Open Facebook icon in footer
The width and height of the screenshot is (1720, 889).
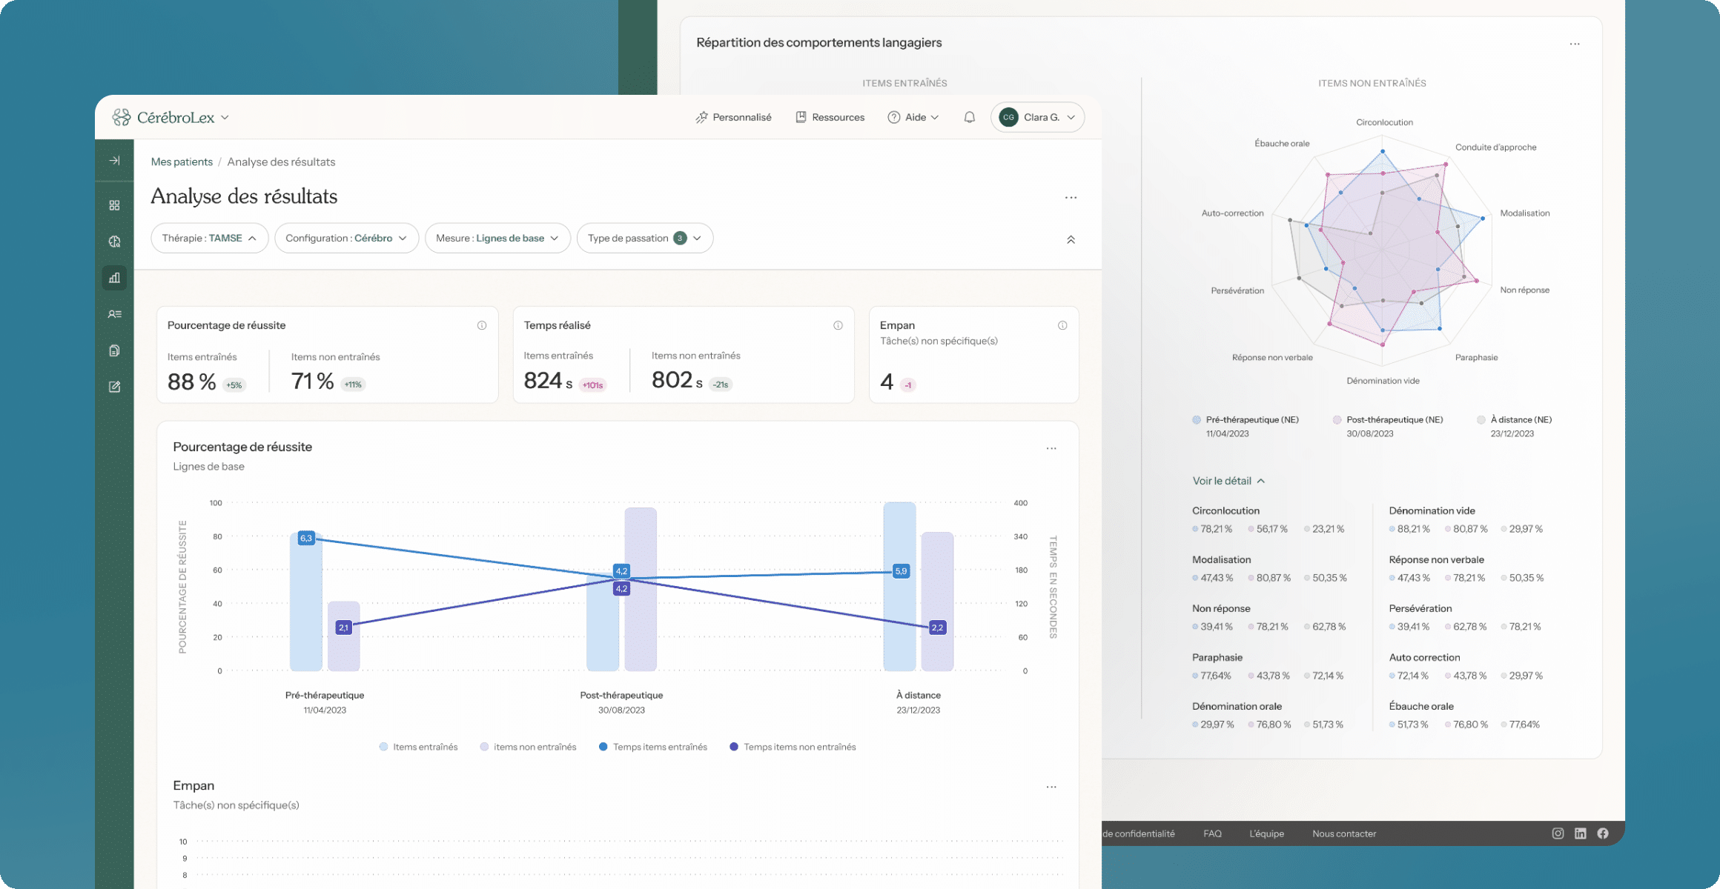(1603, 833)
